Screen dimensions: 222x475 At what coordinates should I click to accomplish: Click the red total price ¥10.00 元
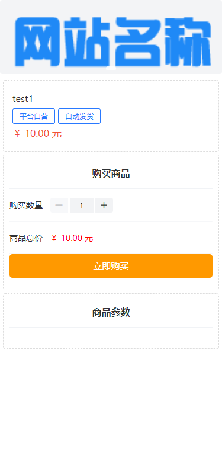click(x=72, y=239)
